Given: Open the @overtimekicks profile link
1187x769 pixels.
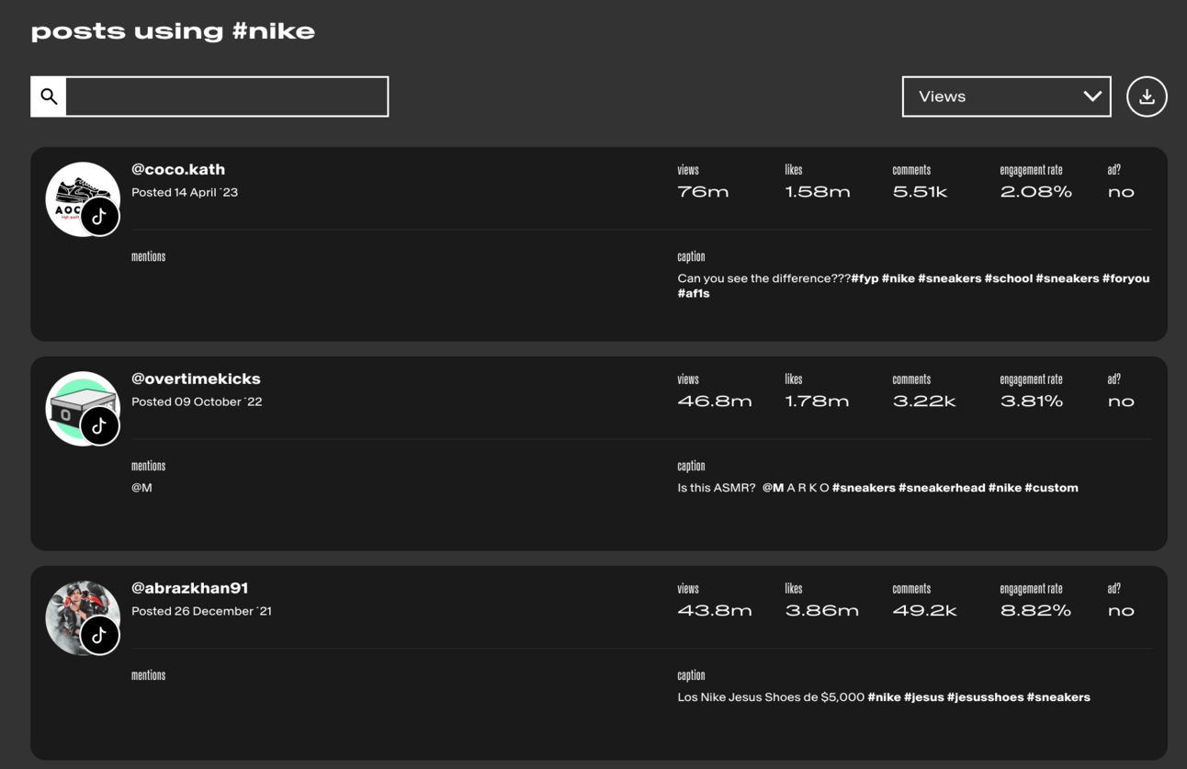Looking at the screenshot, I should click(196, 379).
